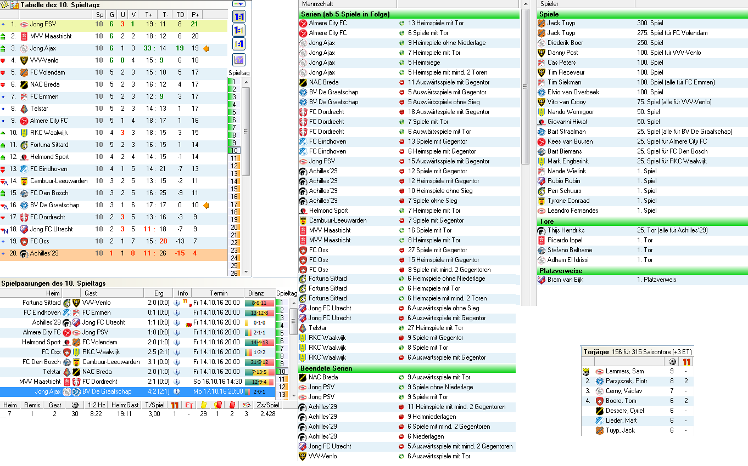The height and width of the screenshot is (466, 748).
Task: Open the info icon for FC Eindhoven vs FC Emmen
Action: 177,312
